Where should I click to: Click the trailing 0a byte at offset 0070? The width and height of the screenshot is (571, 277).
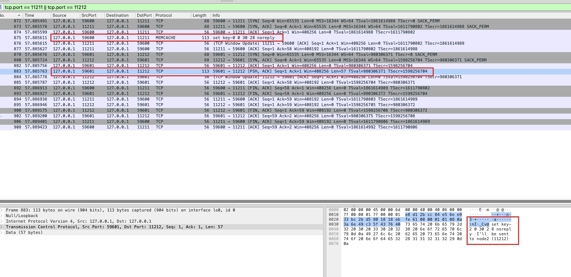346,243
